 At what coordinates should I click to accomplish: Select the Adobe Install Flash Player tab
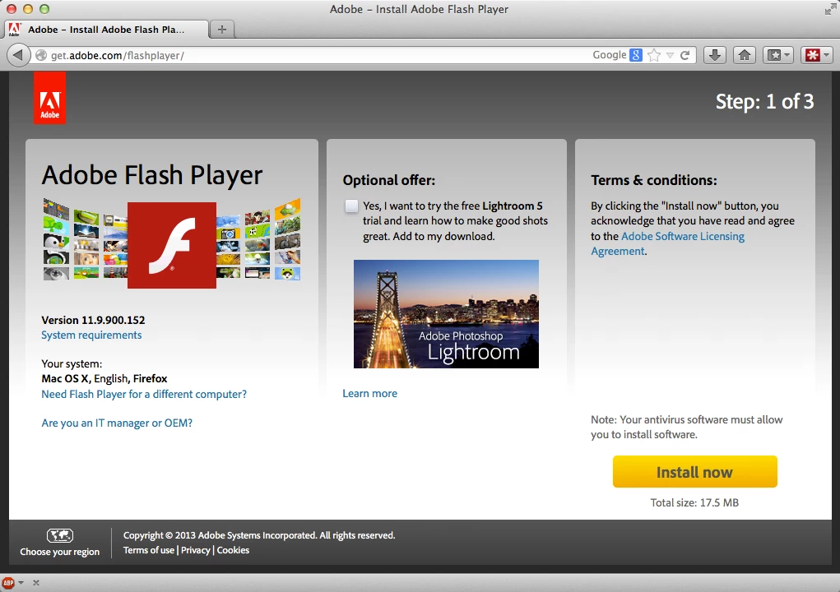[106, 30]
